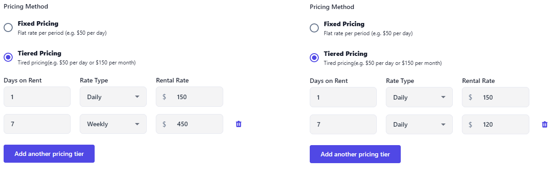Image resolution: width=552 pixels, height=169 pixels.
Task: Edit the 450 rental rate field
Action: click(x=189, y=124)
